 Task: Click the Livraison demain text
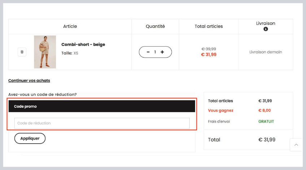point(266,52)
